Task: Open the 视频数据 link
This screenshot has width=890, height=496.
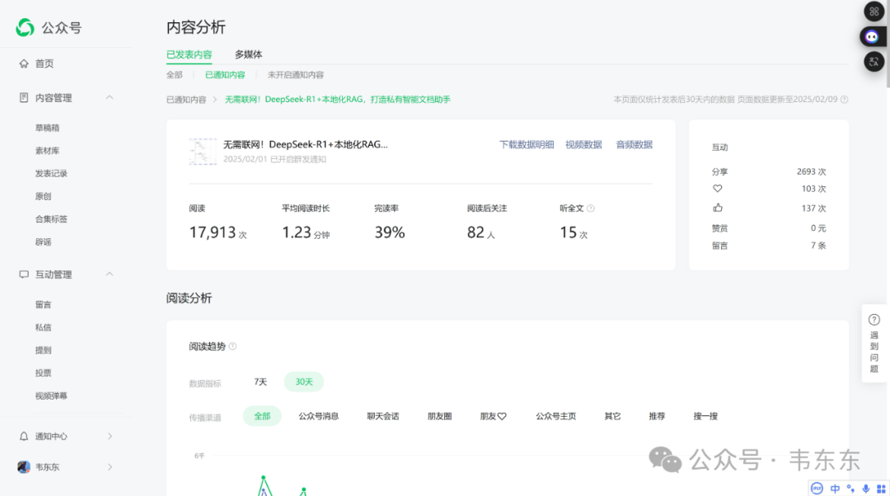Action: point(583,144)
